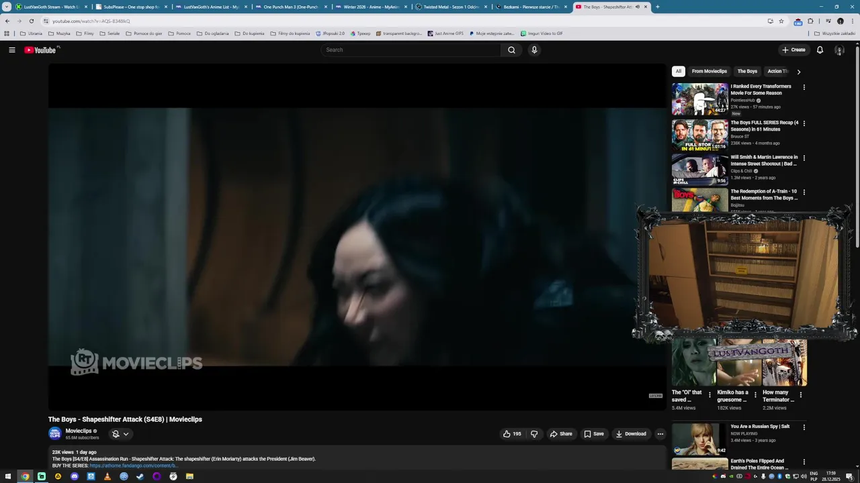860x483 pixels.
Task: Open Wszystkie zakładki bookmarks folder
Action: [x=835, y=34]
